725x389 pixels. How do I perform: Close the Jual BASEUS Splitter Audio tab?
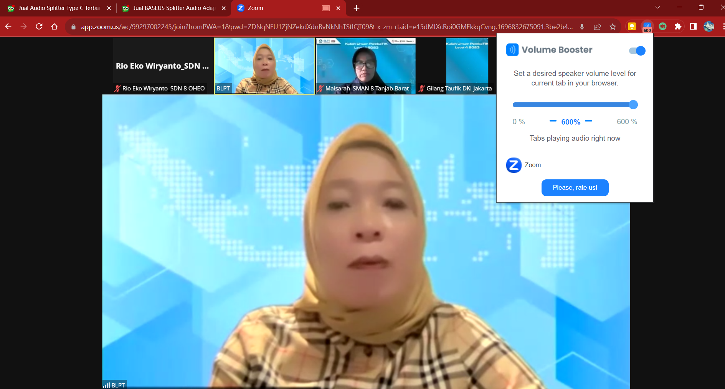click(224, 8)
